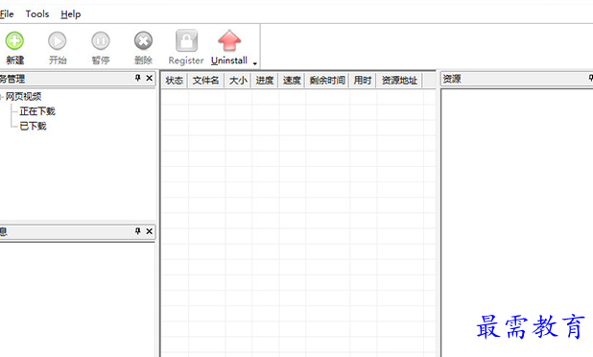
Task: Sort by the 状态 column header
Action: click(175, 81)
